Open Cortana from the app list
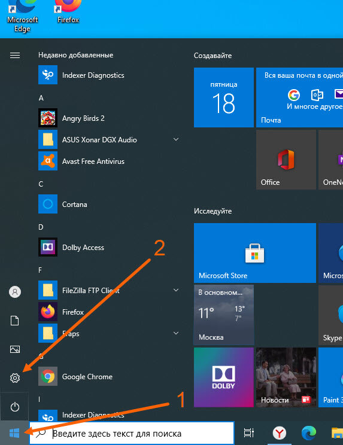The image size is (343, 445). coord(110,205)
